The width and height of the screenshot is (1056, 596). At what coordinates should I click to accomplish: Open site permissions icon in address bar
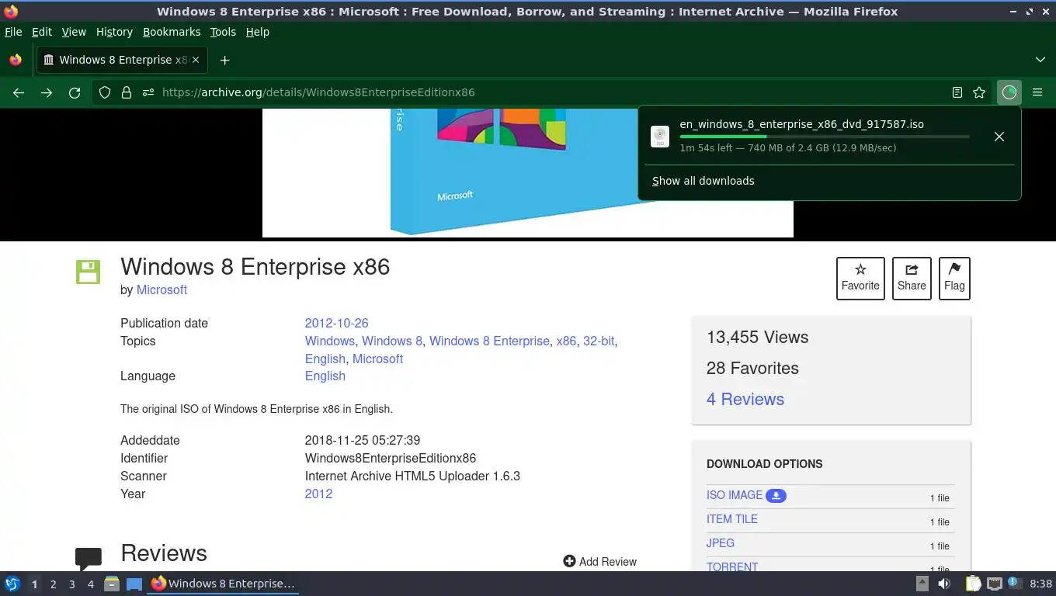click(148, 92)
